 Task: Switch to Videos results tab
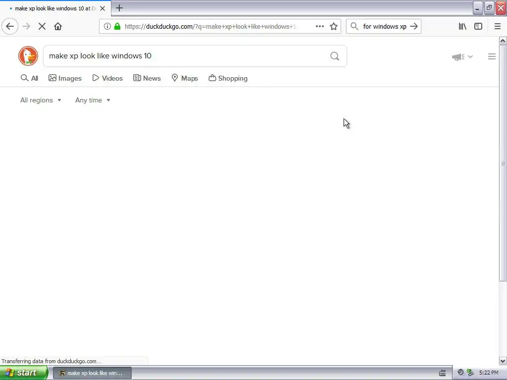point(107,78)
